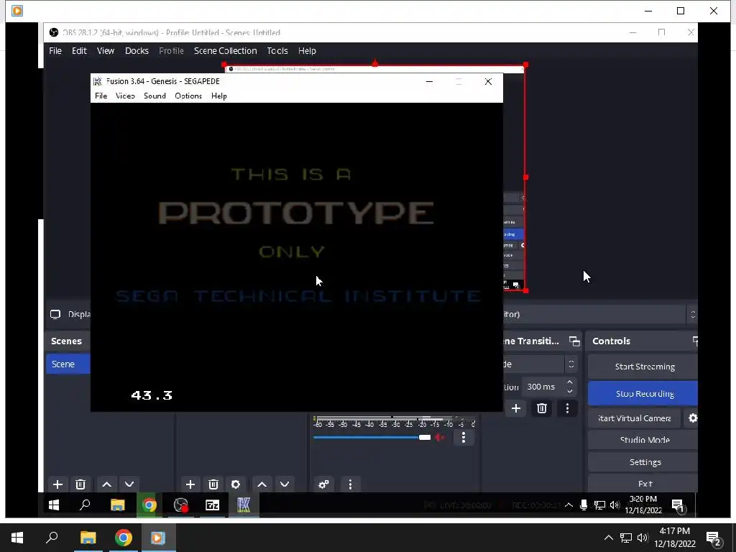This screenshot has height=552, width=736.
Task: Open OBS Help menu
Action: [307, 51]
